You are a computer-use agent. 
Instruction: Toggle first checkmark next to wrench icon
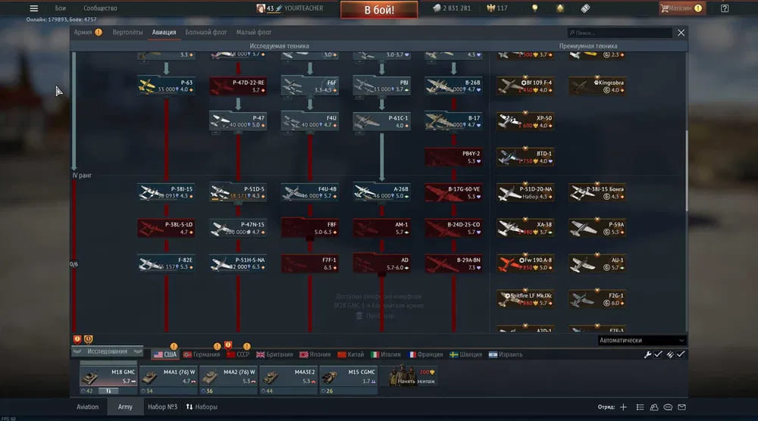[x=659, y=354]
